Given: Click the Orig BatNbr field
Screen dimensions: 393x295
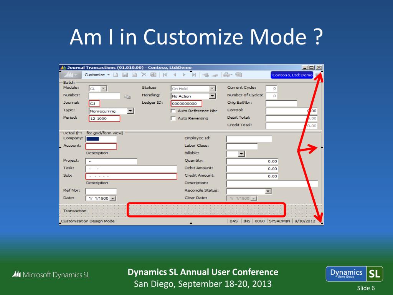Looking at the screenshot, I should coord(281,103).
